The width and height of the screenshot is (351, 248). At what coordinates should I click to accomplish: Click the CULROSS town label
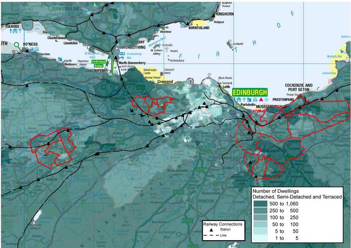(x=12, y=26)
